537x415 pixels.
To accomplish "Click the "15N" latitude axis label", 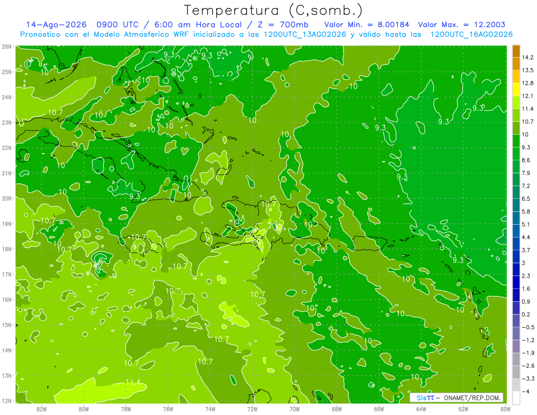I will (7, 325).
